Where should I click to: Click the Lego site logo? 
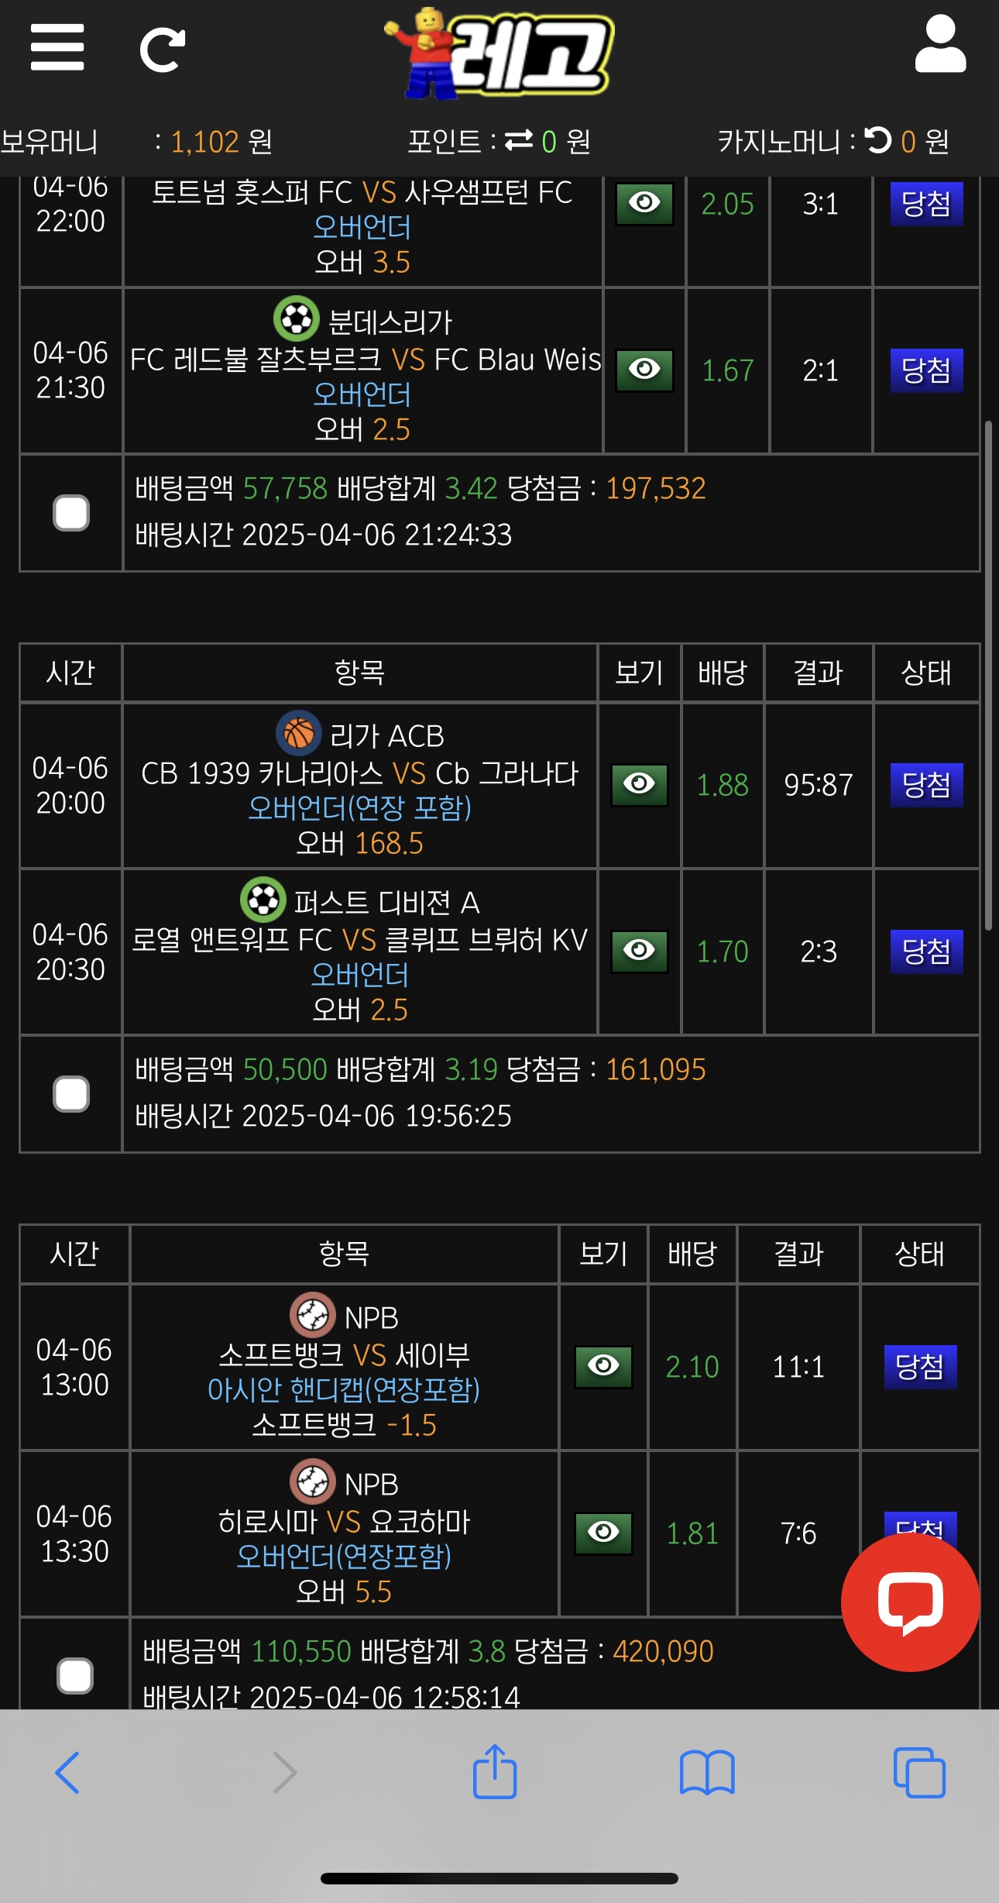point(501,53)
